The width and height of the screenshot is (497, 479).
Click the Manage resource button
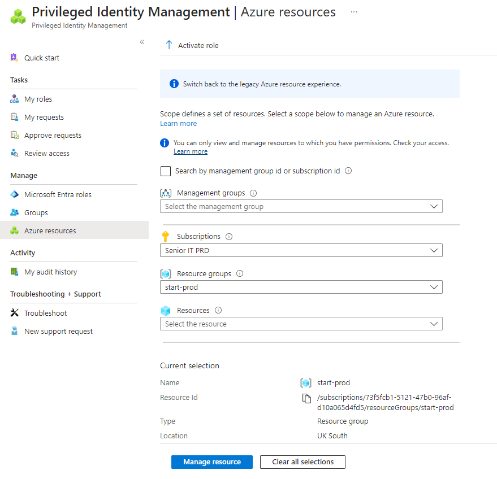212,461
